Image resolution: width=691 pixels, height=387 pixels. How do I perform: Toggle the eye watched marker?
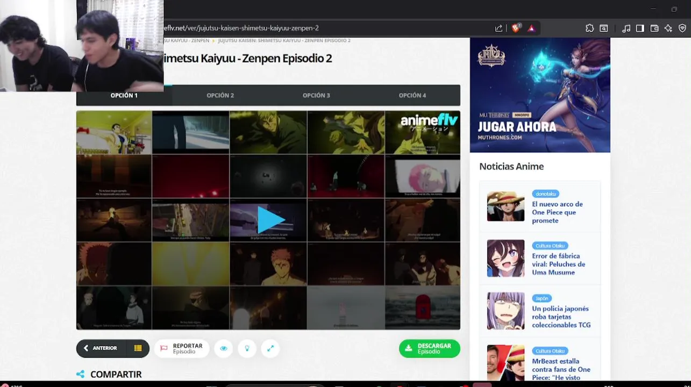click(x=224, y=348)
